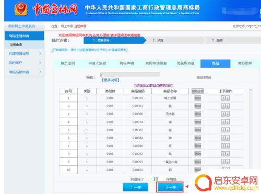
Task: Click the 下一步 next-step button
Action: pos(170,187)
